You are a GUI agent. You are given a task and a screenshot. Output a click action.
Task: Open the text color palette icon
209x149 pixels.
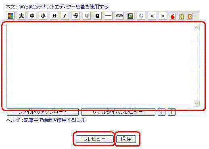click(x=10, y=16)
